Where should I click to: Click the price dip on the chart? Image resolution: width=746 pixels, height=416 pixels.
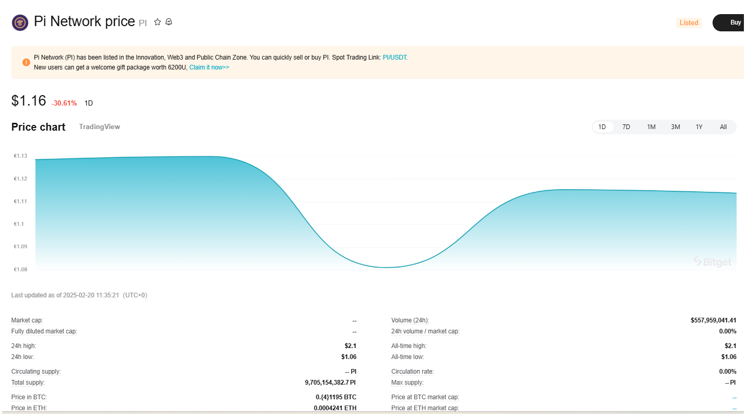click(x=387, y=267)
